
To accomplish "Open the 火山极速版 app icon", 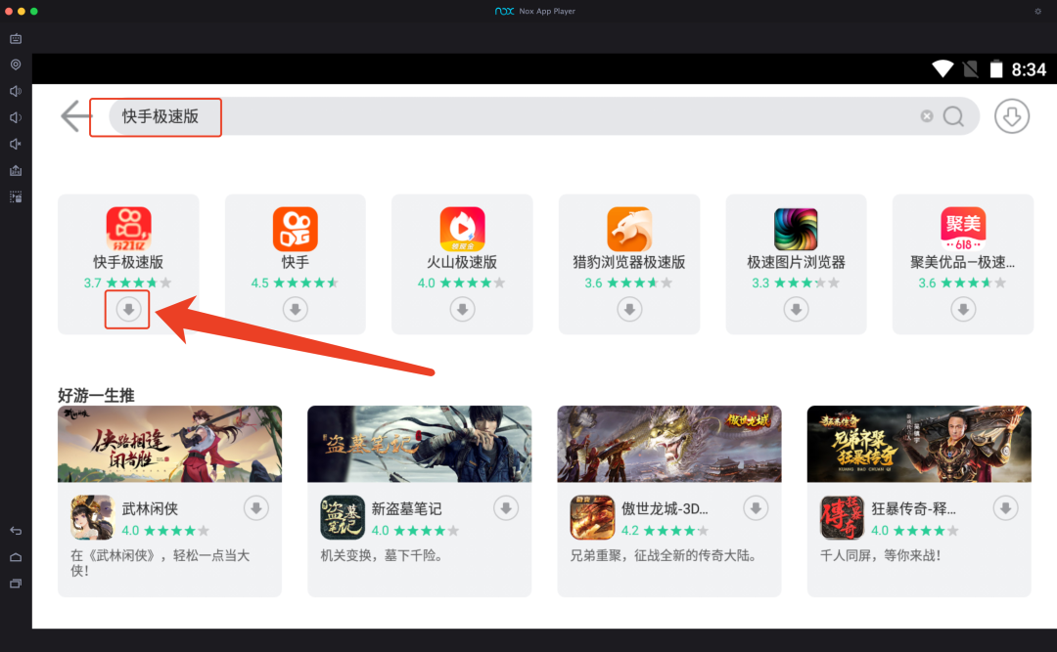I will click(462, 229).
